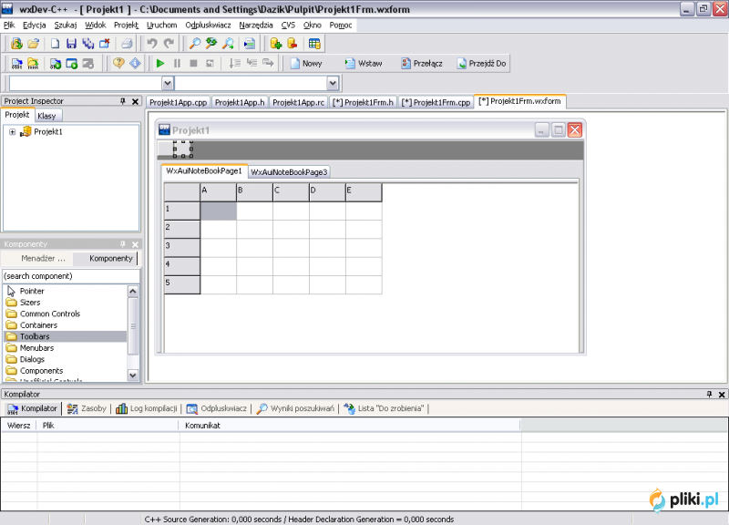The image size is (729, 525).
Task: Close the current file icon
Action: (105, 44)
